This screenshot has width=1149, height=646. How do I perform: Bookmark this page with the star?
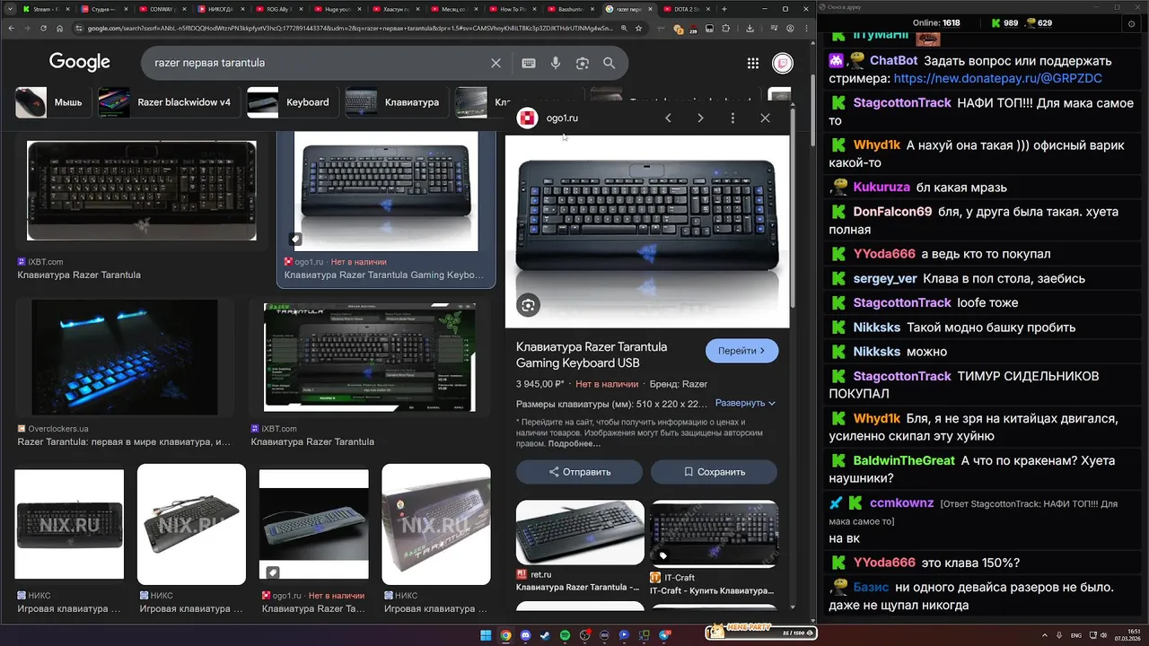click(x=638, y=29)
